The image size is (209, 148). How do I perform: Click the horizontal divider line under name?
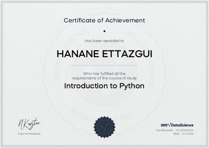pyautogui.click(x=104, y=65)
